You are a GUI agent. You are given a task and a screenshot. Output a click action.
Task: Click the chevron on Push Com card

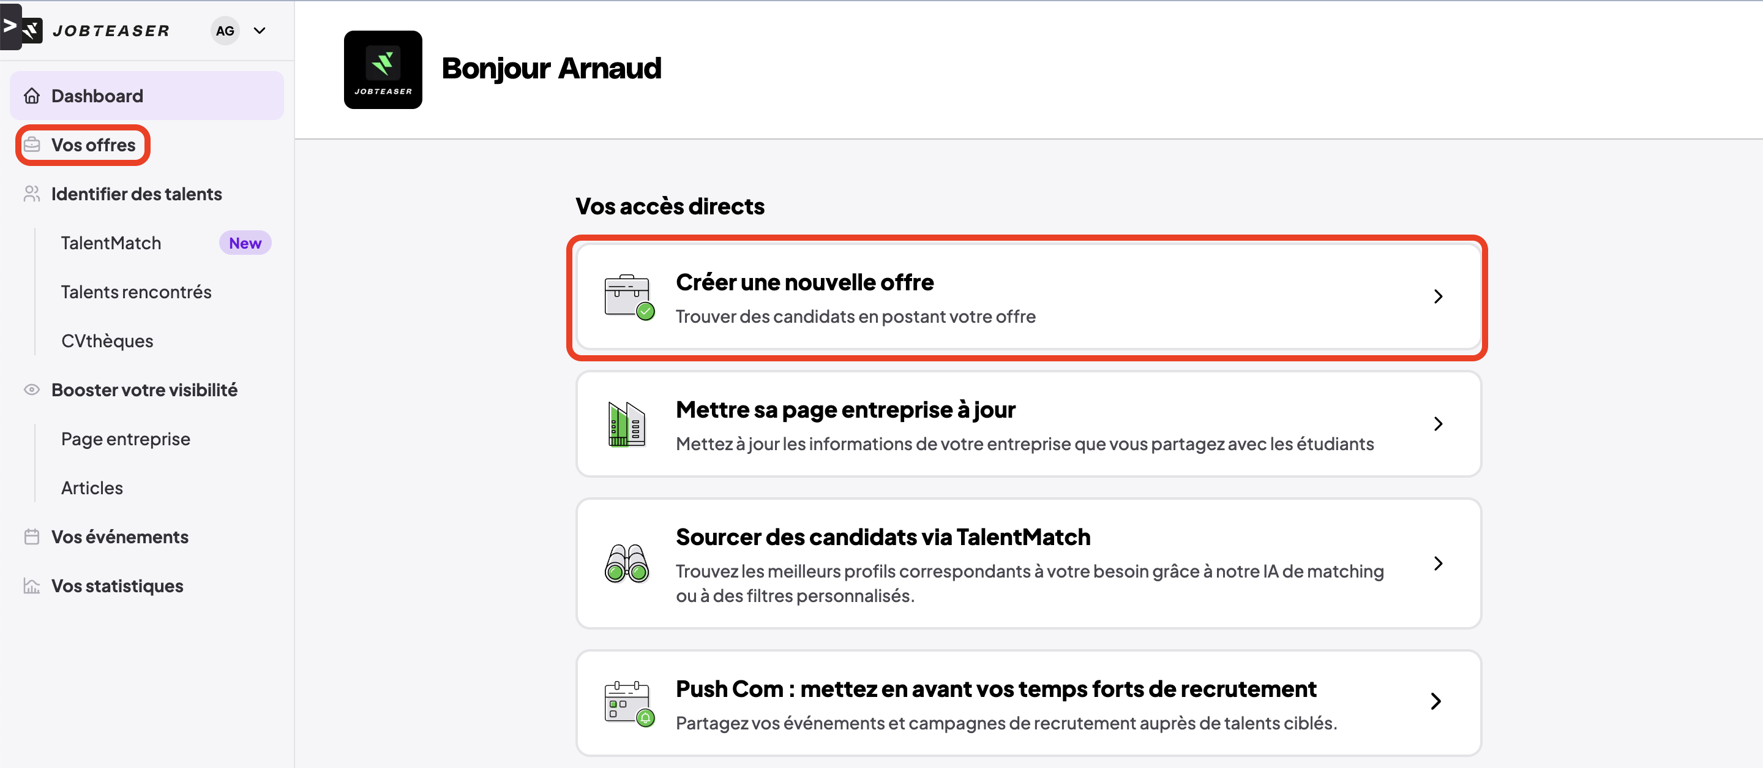(1436, 702)
